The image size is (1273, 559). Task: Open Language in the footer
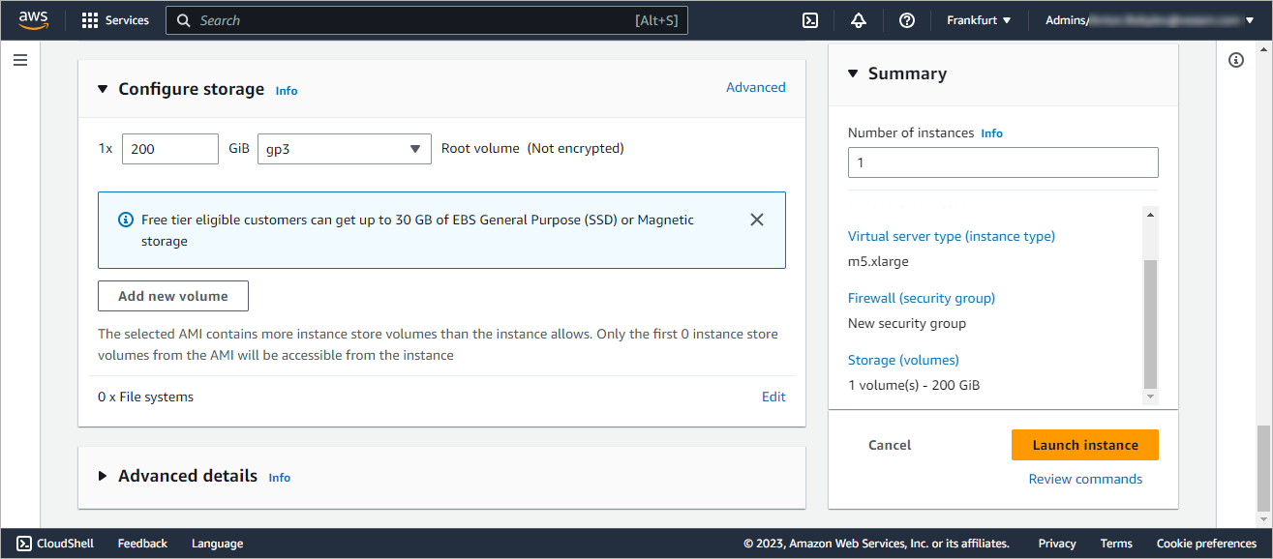[x=217, y=544]
